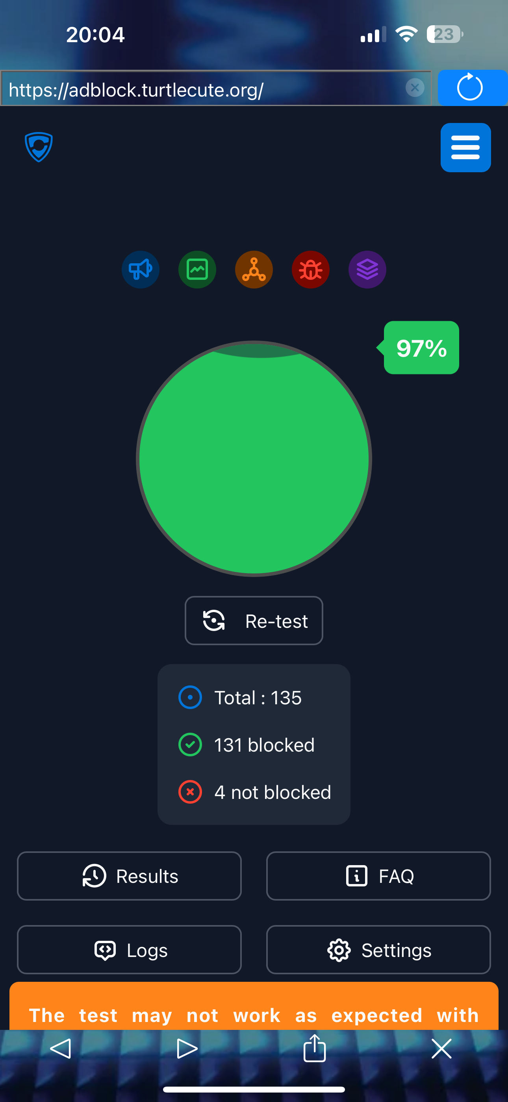
Task: Open the blue hamburger menu
Action: pyautogui.click(x=465, y=147)
